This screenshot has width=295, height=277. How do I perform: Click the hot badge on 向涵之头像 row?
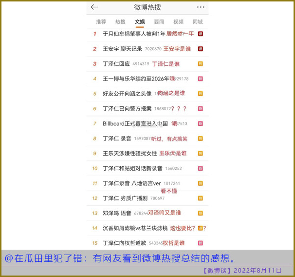click(x=201, y=94)
